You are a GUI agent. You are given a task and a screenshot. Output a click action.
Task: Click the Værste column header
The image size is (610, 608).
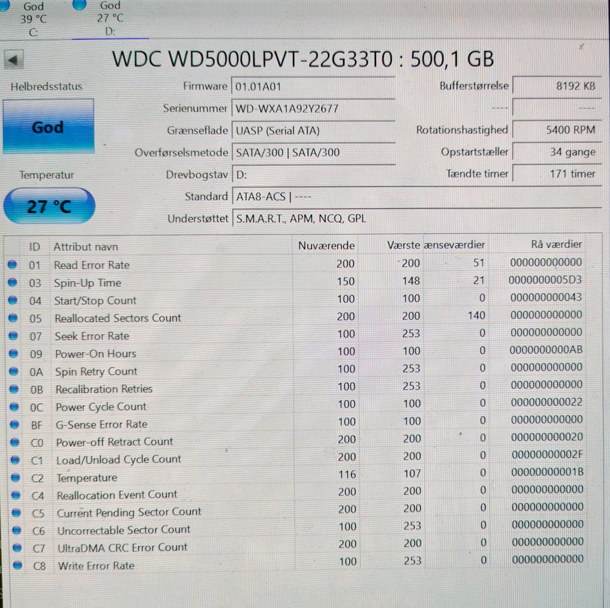click(x=403, y=245)
